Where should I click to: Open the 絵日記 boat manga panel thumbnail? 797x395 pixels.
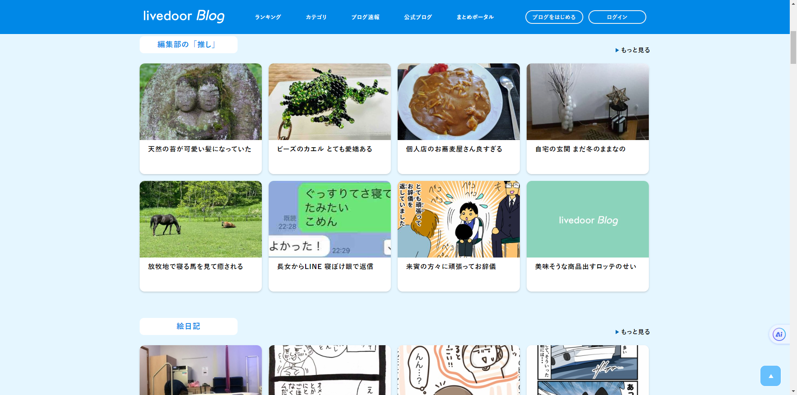tap(588, 370)
